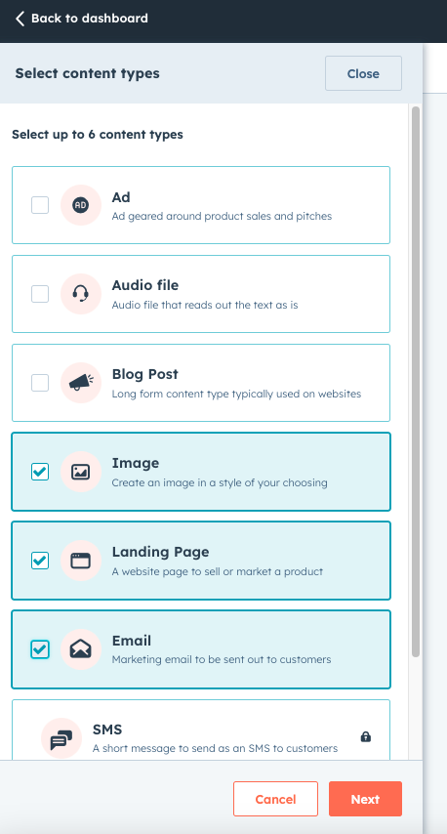This screenshot has width=447, height=834.
Task: Click 'A short message to send' description
Action: [216, 749]
